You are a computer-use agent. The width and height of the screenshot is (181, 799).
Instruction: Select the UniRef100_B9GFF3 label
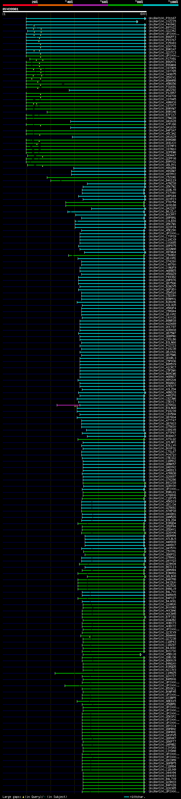point(162,37)
